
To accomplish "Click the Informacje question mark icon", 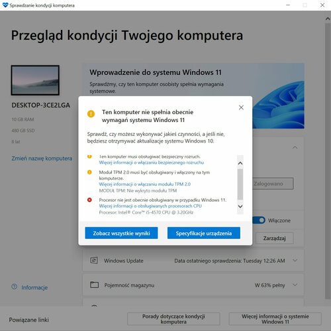I will click(14, 287).
